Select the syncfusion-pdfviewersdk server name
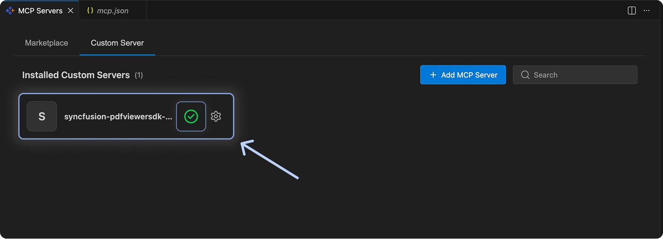The width and height of the screenshot is (663, 239). pyautogui.click(x=118, y=117)
